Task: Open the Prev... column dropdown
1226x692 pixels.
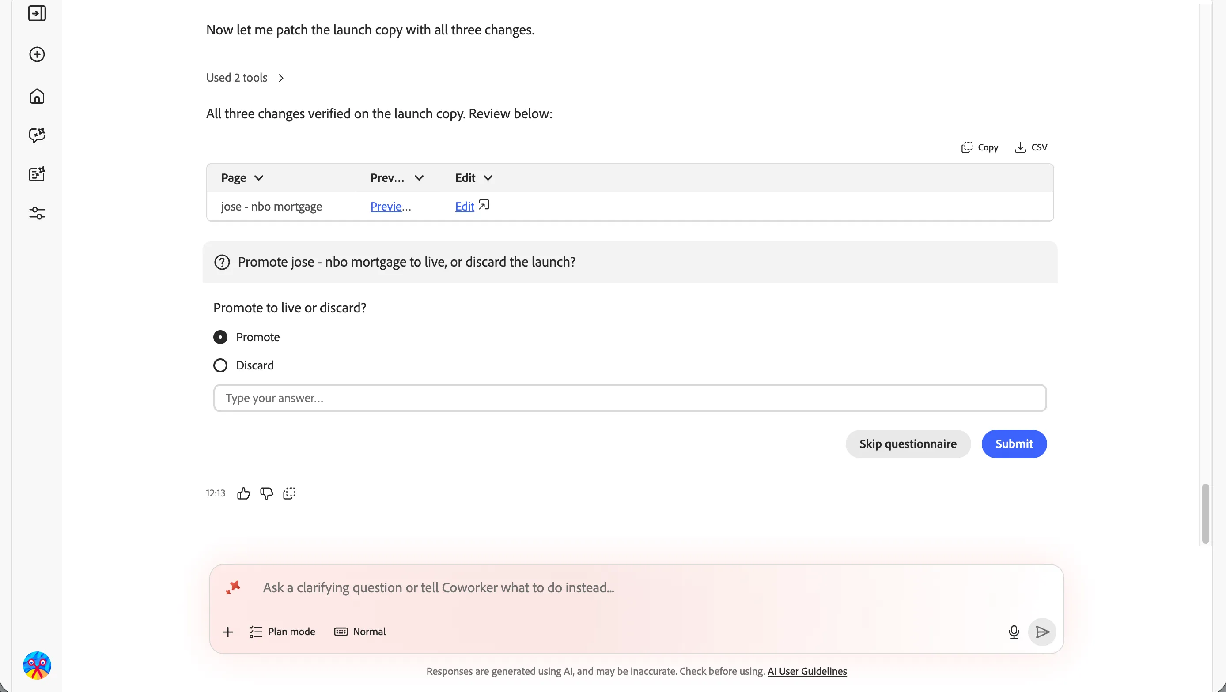Action: (419, 178)
